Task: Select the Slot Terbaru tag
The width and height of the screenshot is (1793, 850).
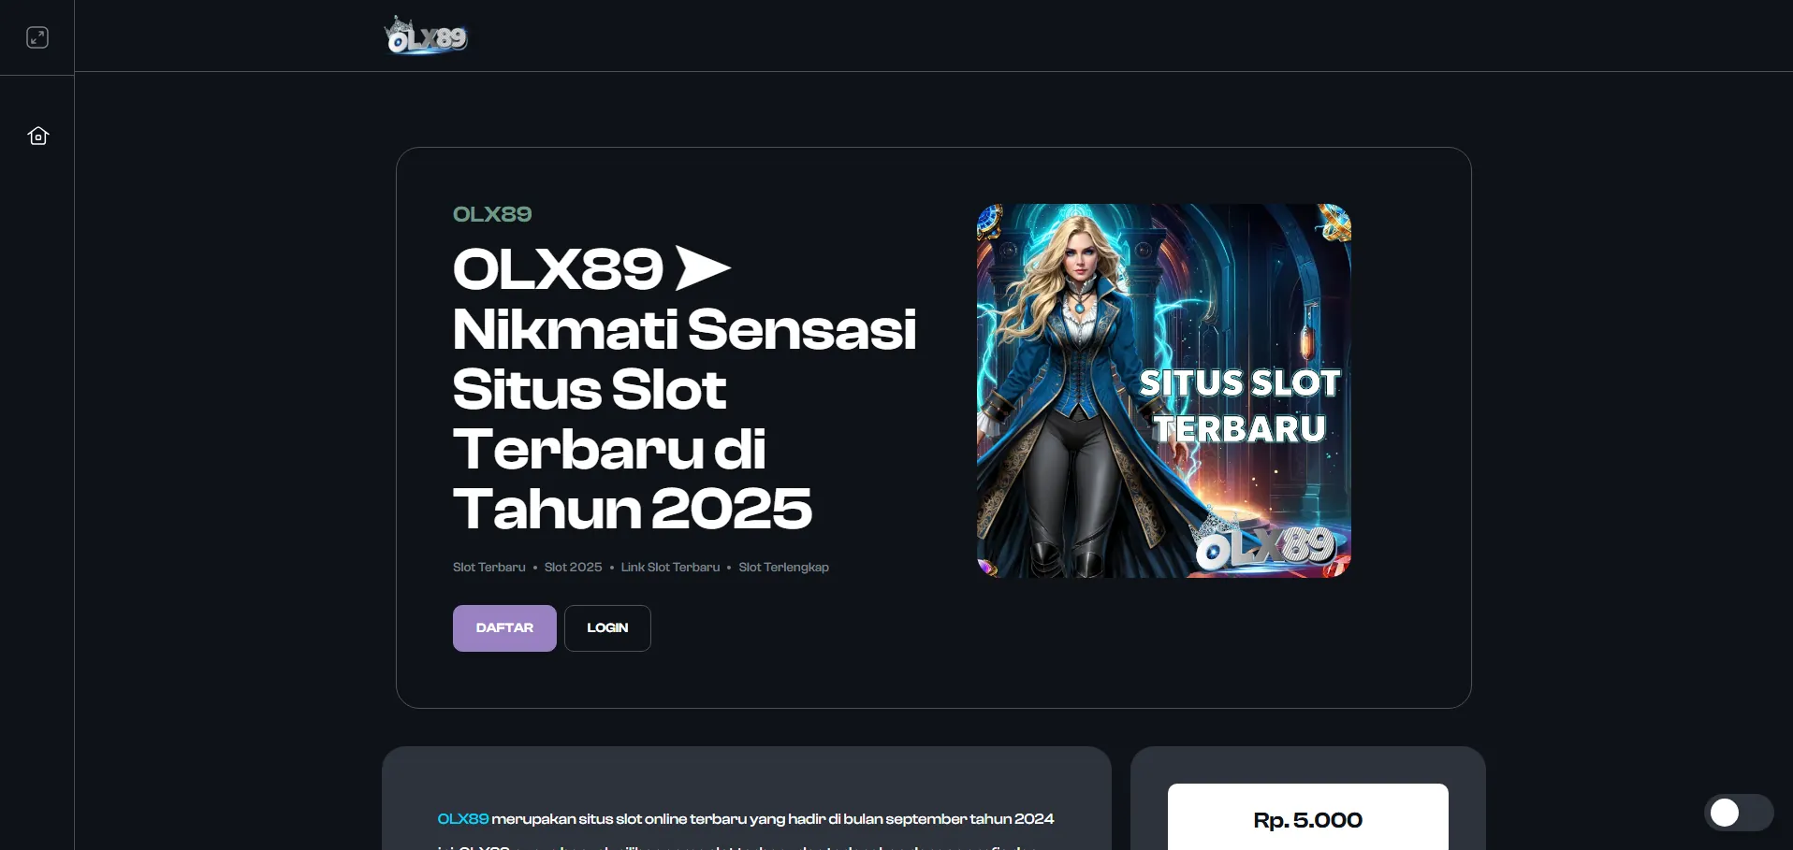Action: tap(488, 568)
